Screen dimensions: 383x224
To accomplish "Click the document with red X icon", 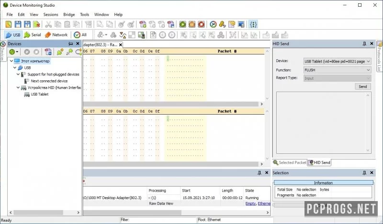I will pos(36,24).
